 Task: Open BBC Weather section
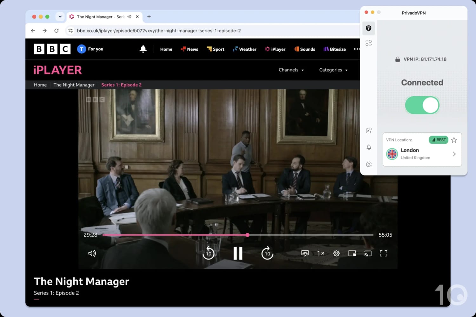(x=244, y=49)
